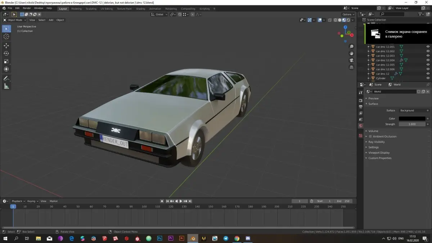Viewport: 432px width, 243px height.
Task: Switch to the Modeling workspace tab
Action: [76, 9]
